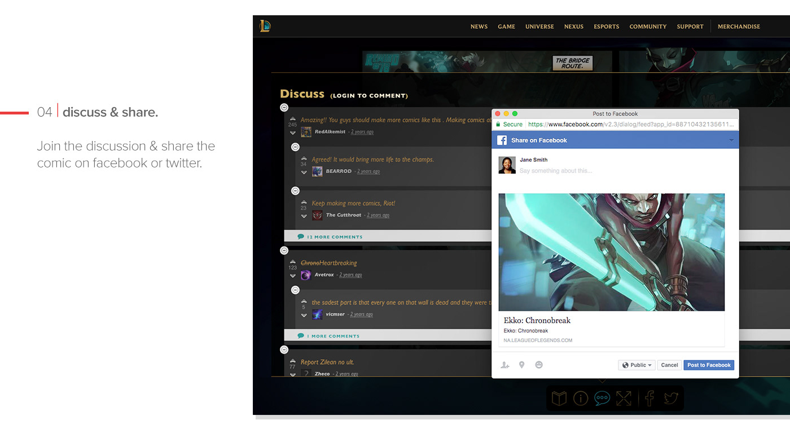
Task: Upvote RedAlkemist's comment
Action: tap(292, 118)
